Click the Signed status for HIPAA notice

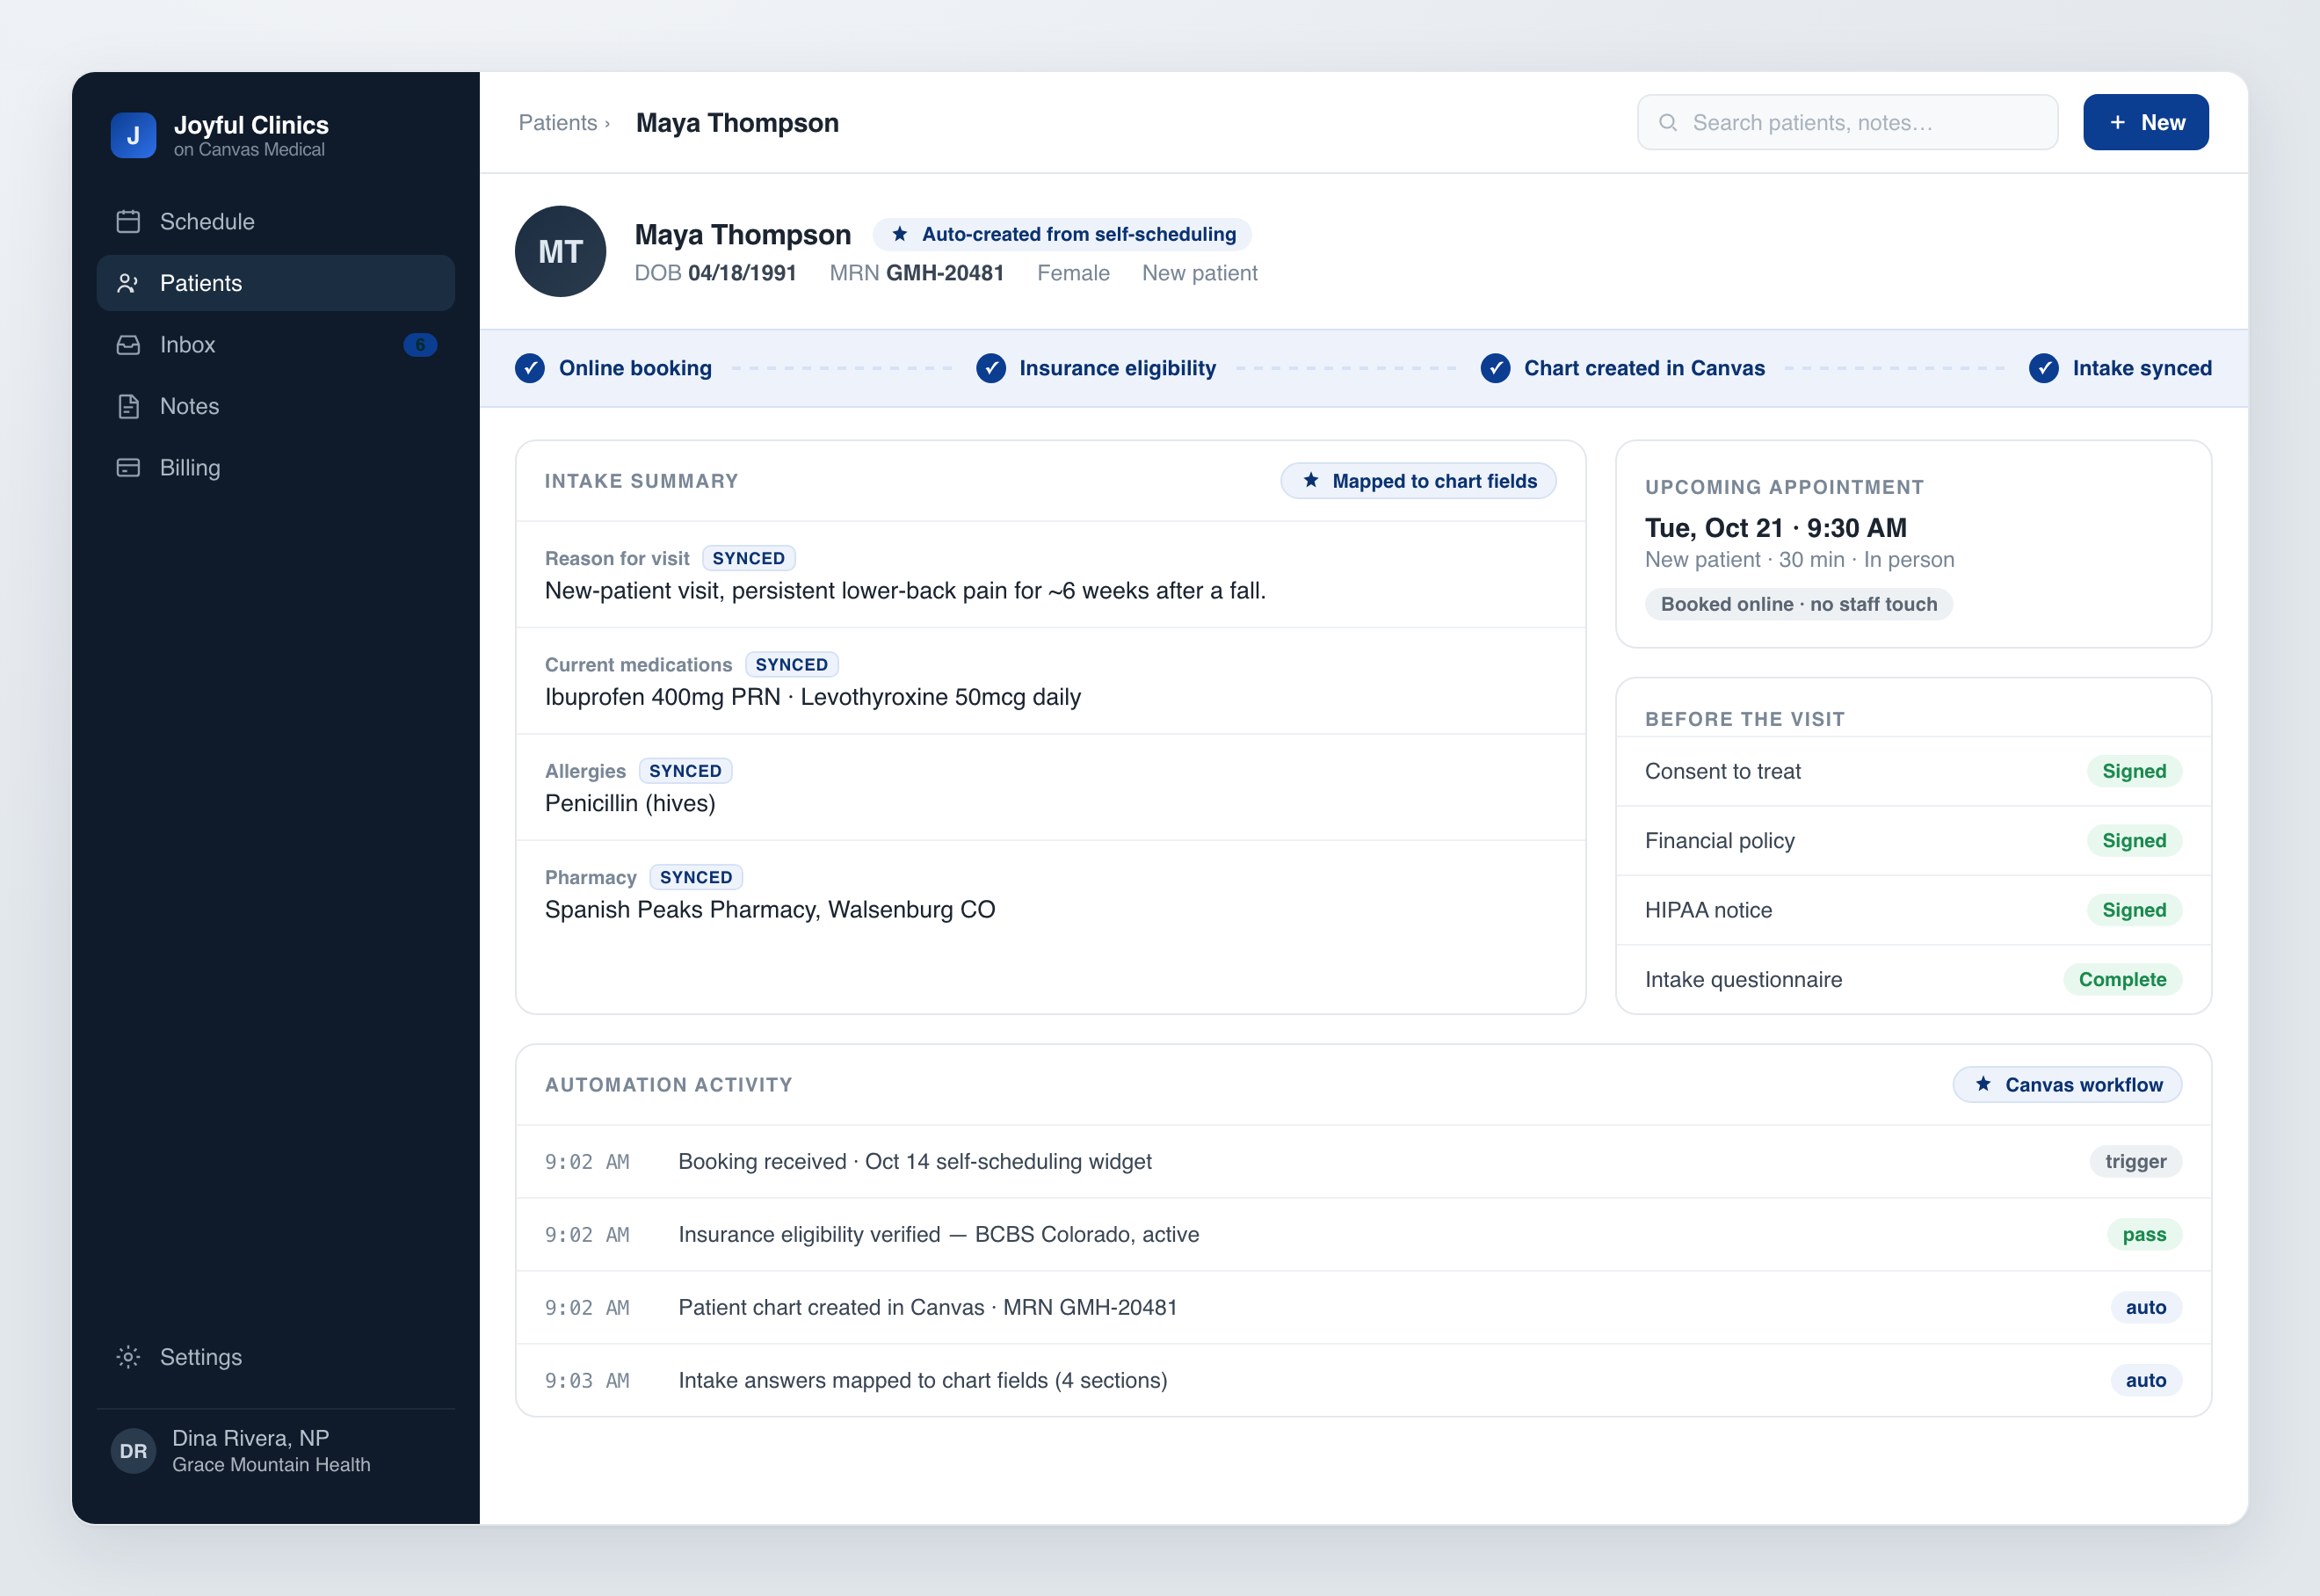coord(2133,909)
